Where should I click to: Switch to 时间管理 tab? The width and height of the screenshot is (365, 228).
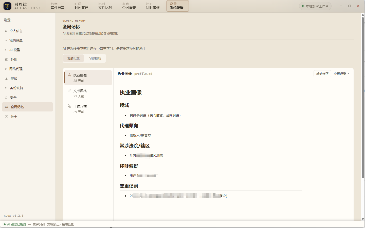coord(81,6)
